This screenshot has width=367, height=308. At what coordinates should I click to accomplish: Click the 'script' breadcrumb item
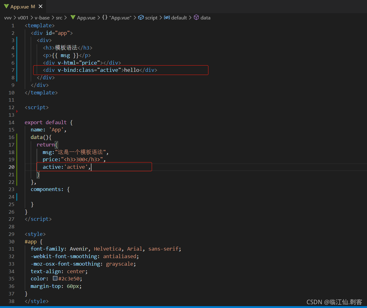(x=151, y=18)
